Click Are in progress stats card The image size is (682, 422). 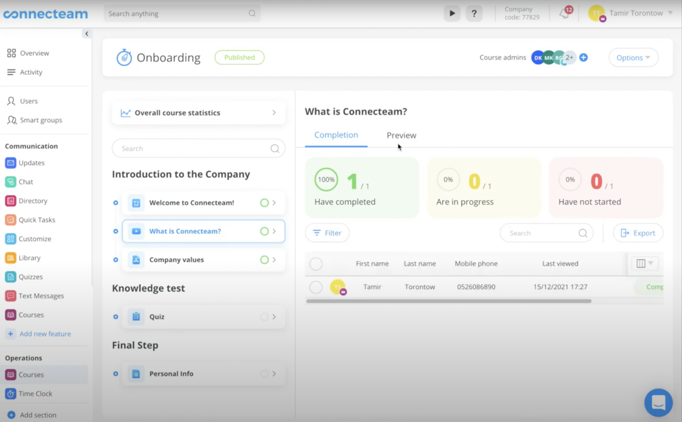click(x=484, y=188)
